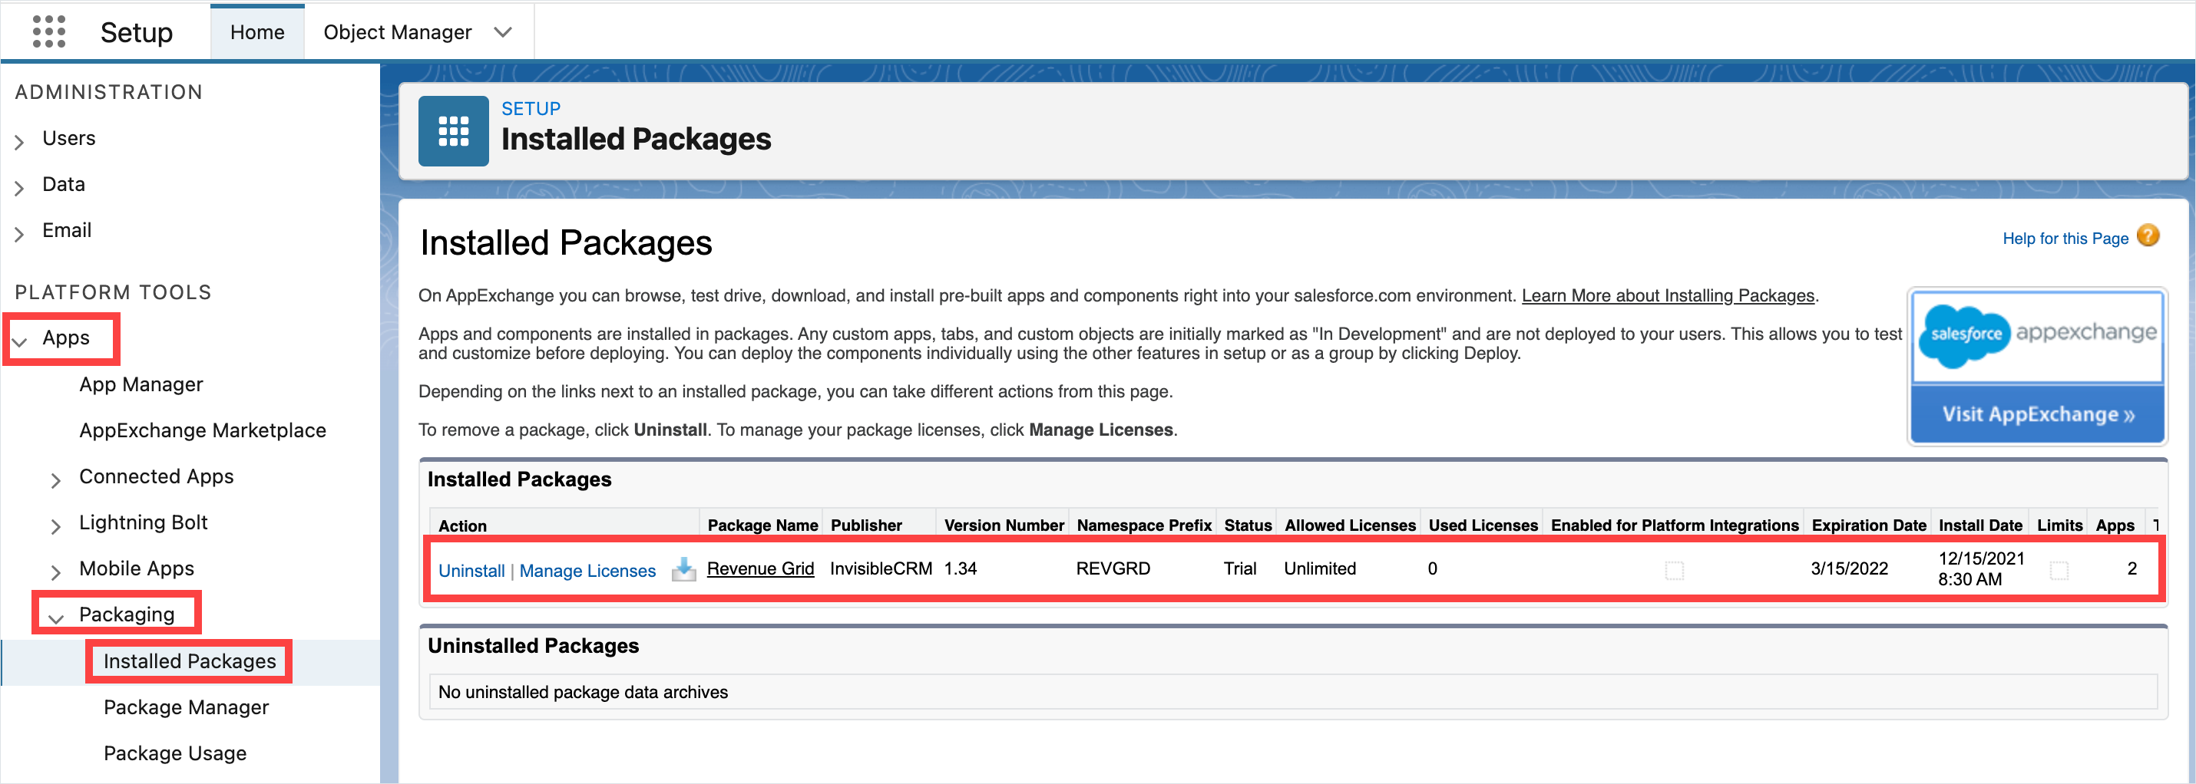Click the Install Date column header

(1979, 525)
